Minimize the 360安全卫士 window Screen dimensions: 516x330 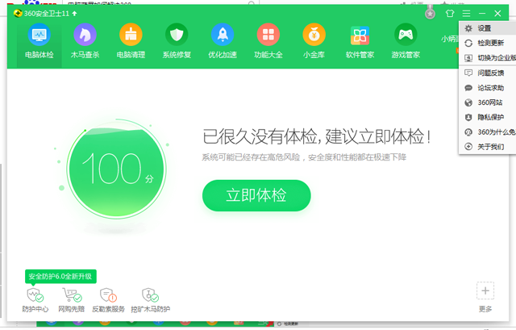482,13
